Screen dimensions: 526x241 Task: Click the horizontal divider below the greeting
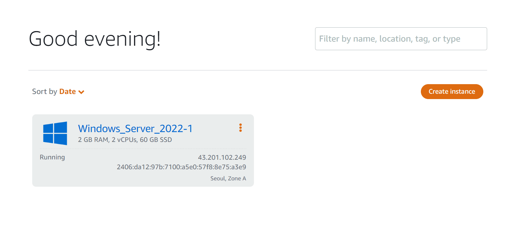click(257, 70)
